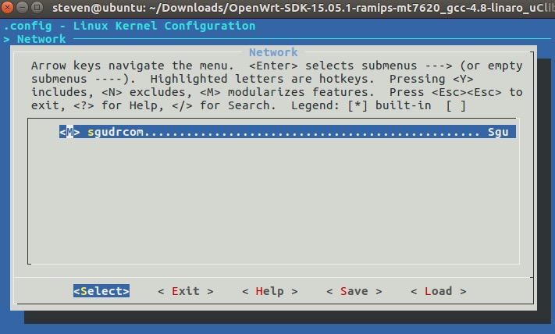
Task: Maximize the terminal window
Action: tap(37, 7)
